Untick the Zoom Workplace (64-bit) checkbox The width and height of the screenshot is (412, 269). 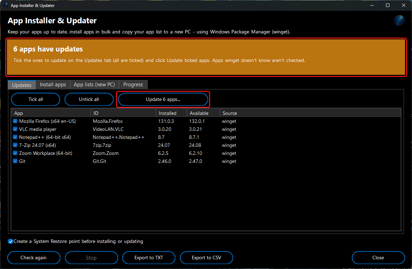[x=15, y=153]
